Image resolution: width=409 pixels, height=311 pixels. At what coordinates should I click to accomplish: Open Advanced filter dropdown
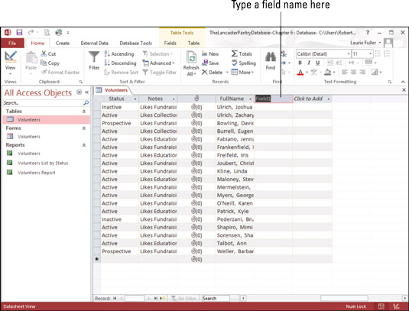coord(158,63)
